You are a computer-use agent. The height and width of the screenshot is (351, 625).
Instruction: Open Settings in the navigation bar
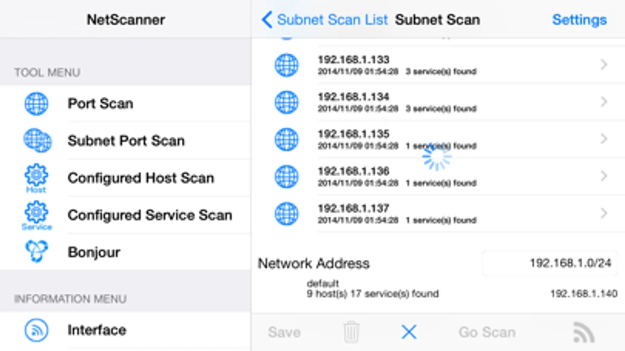tap(579, 19)
